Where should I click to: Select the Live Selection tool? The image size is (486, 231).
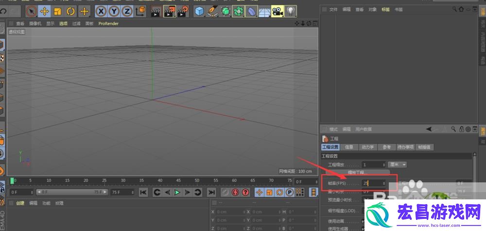31,12
